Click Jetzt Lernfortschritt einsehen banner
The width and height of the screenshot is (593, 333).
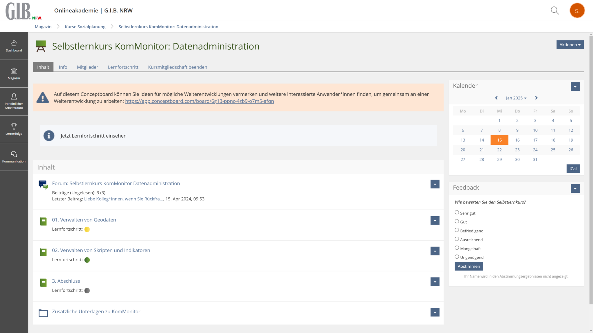[238, 136]
